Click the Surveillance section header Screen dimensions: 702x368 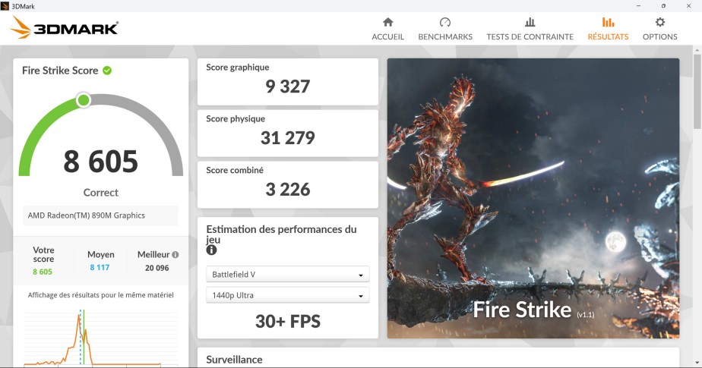(234, 360)
